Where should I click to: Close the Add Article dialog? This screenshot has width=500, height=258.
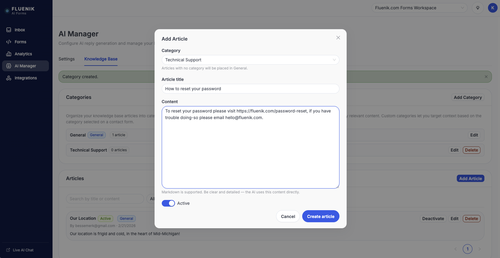click(x=338, y=38)
